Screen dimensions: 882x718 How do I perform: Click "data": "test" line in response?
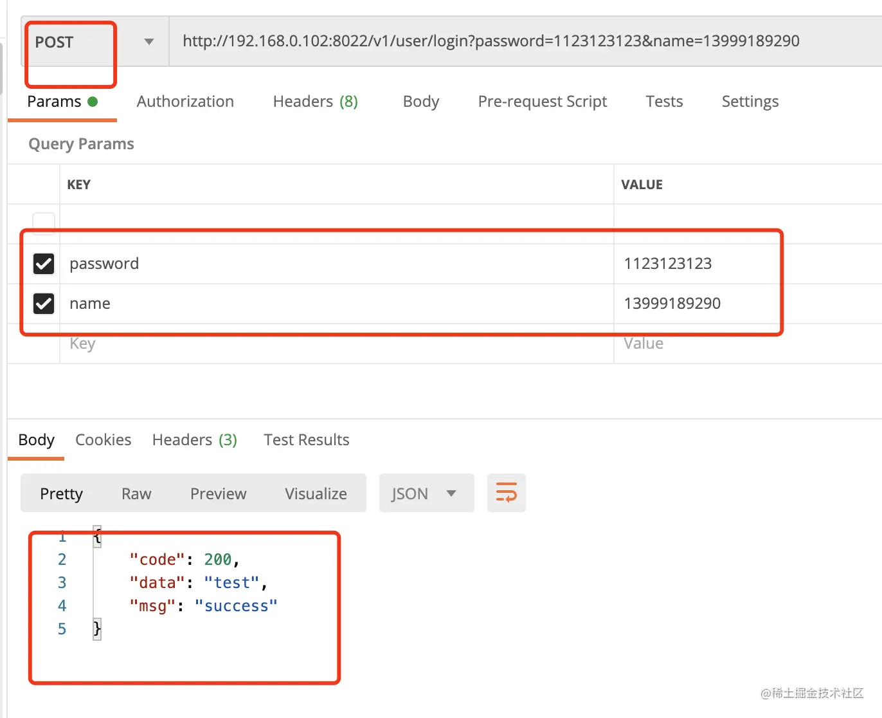(198, 583)
